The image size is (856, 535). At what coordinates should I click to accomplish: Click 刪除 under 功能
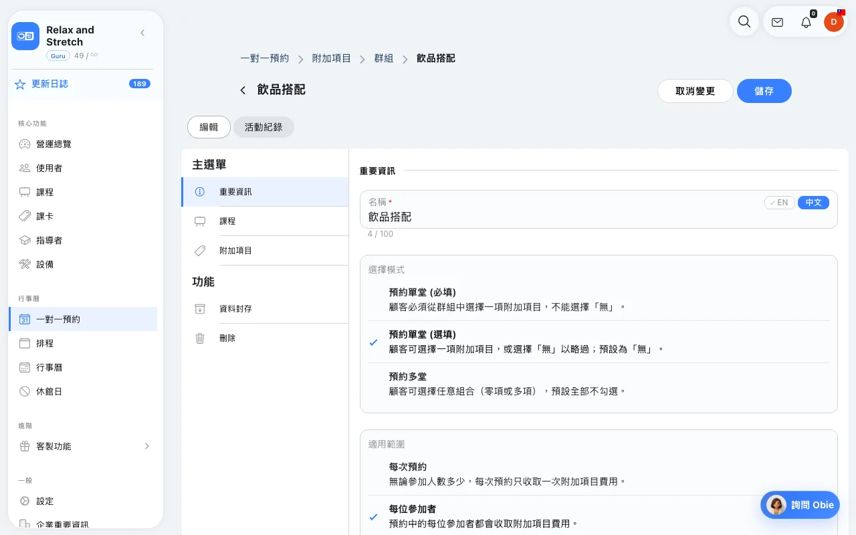(x=265, y=338)
